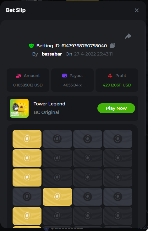Image resolution: width=148 pixels, height=231 pixels.
Task: Select the gold tile in second row
Action: [27, 158]
